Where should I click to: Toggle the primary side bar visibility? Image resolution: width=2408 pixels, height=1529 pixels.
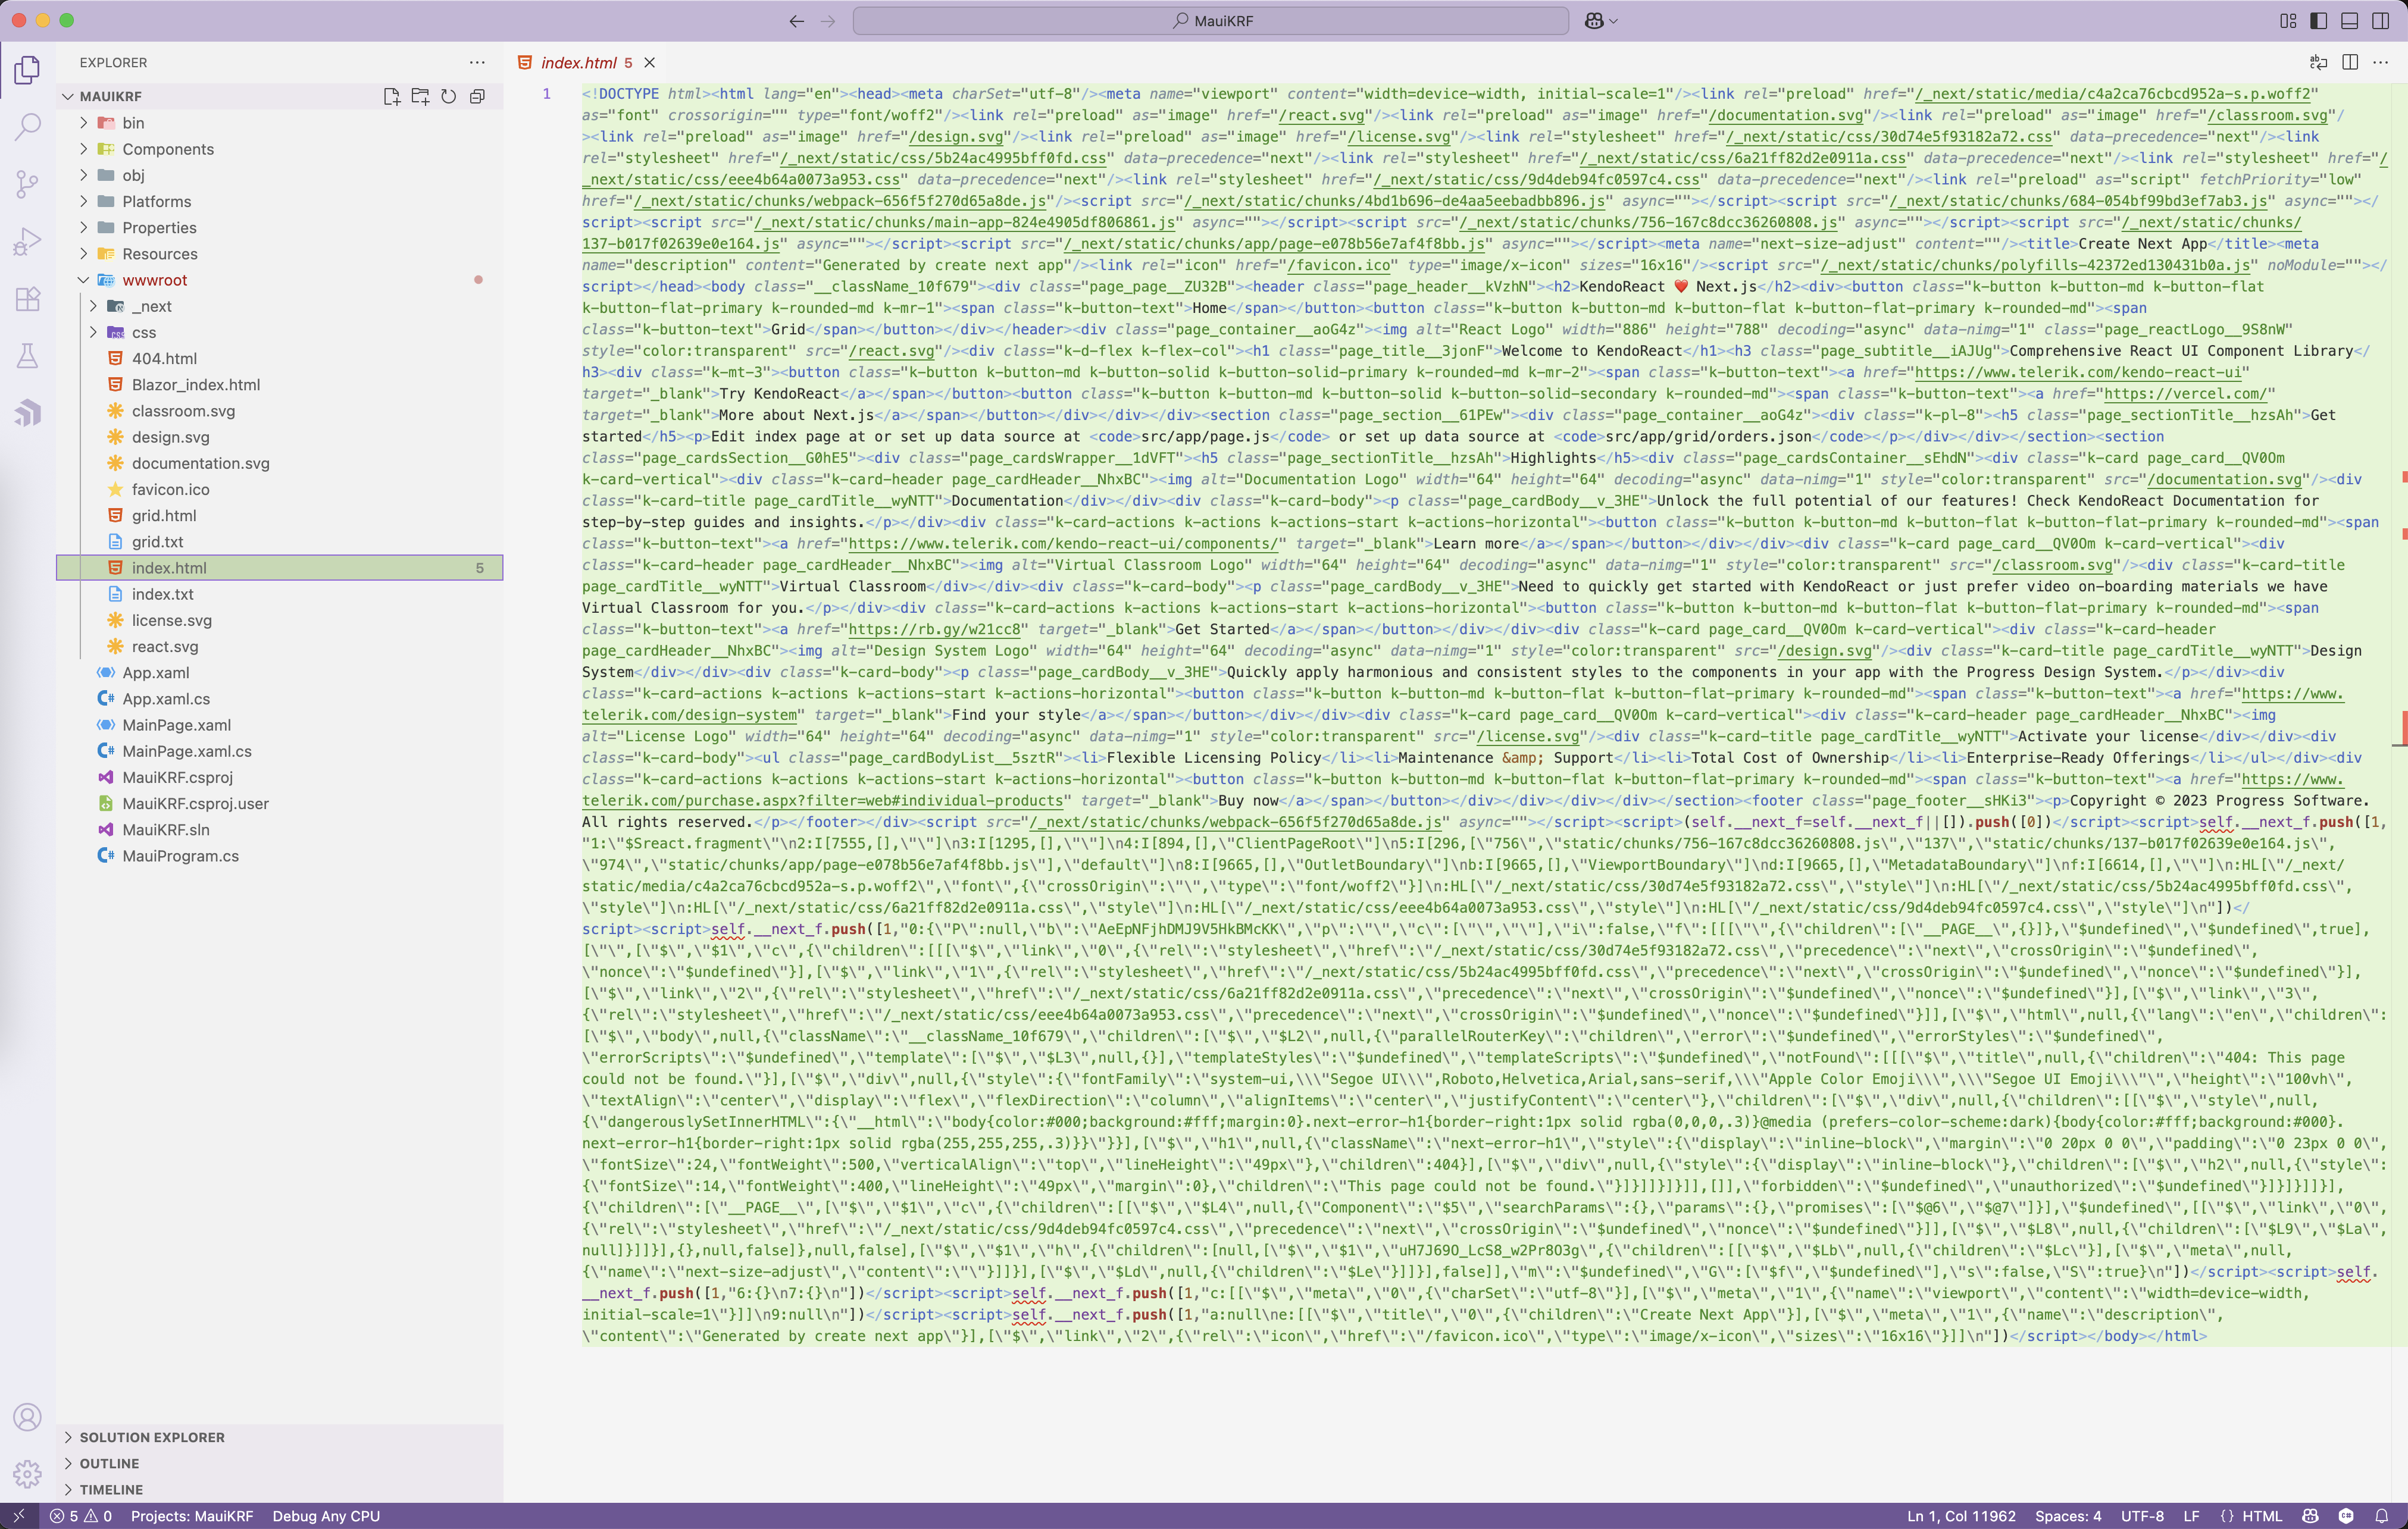[x=2319, y=20]
